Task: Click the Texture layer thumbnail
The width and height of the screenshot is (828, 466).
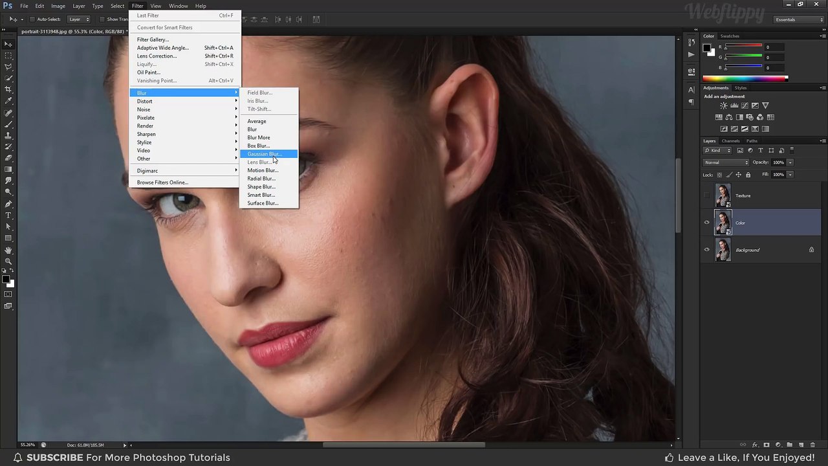Action: 723,195
